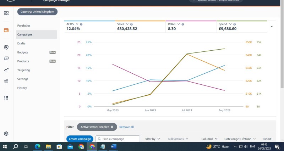
Task: Open the Spend metric dropdown
Action: click(x=230, y=24)
